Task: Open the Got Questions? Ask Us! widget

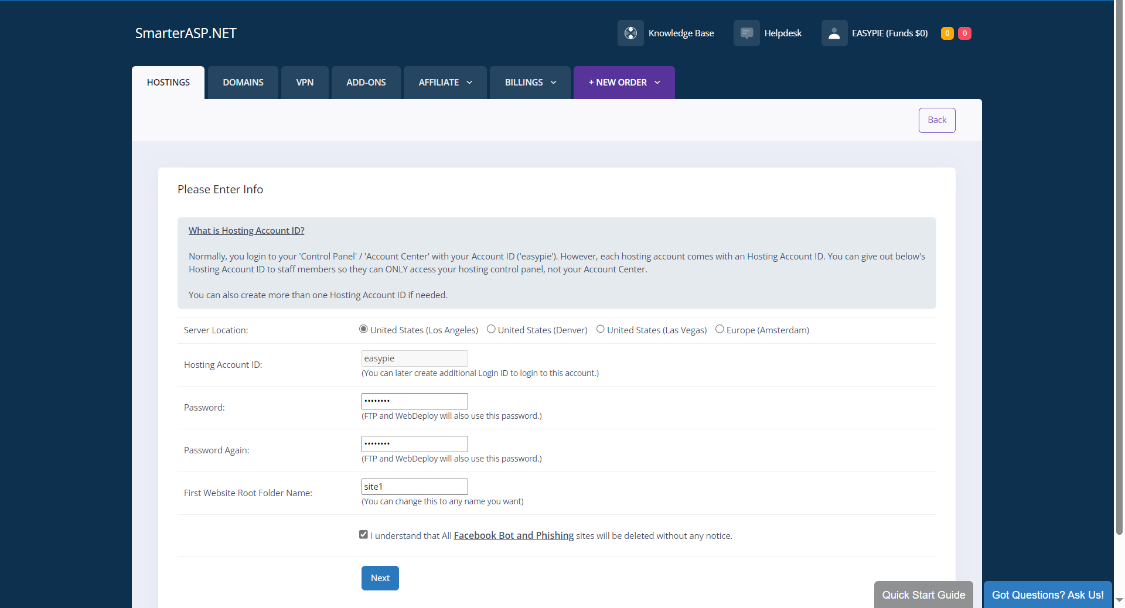Action: pos(1048,595)
